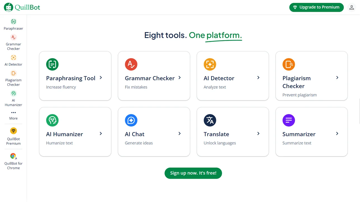Open Paraphraser from the left sidebar

[x=13, y=24]
